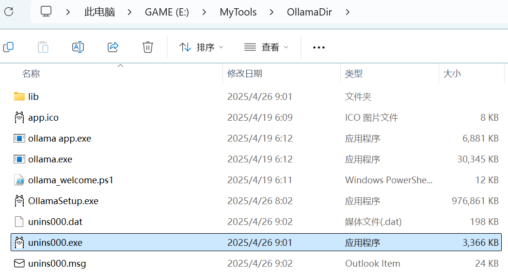Viewport: 508px width, 272px height.
Task: Go to MyTools in breadcrumb
Action: (x=238, y=12)
